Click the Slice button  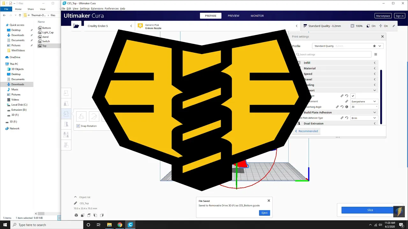coord(370,210)
